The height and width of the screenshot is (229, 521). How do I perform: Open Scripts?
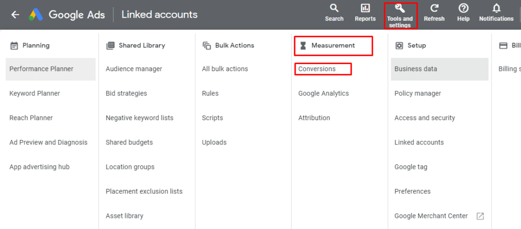[212, 118]
